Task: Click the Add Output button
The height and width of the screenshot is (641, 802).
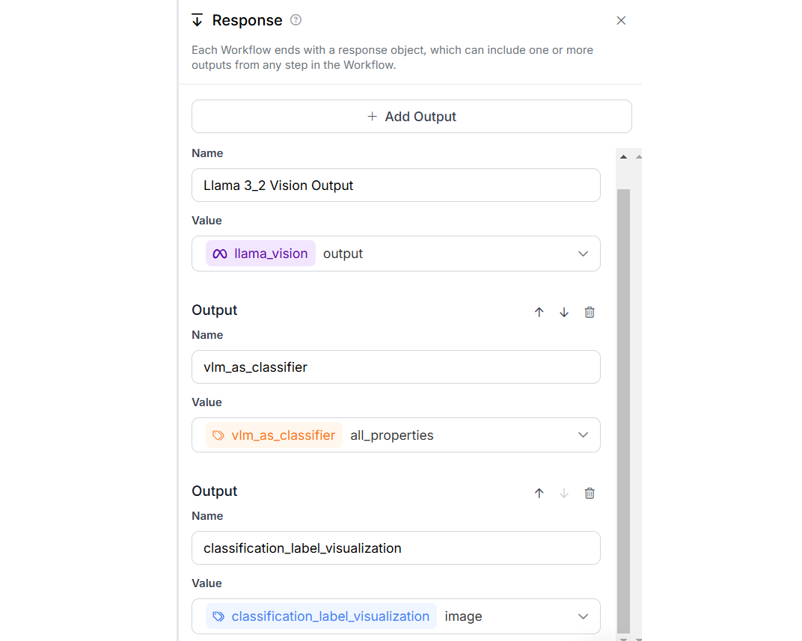Action: click(x=411, y=117)
